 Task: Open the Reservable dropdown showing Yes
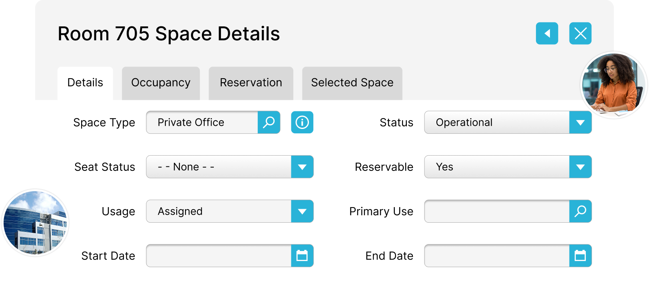[x=580, y=167]
